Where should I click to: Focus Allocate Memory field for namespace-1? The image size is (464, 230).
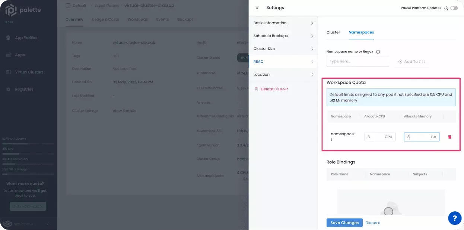[x=422, y=137]
